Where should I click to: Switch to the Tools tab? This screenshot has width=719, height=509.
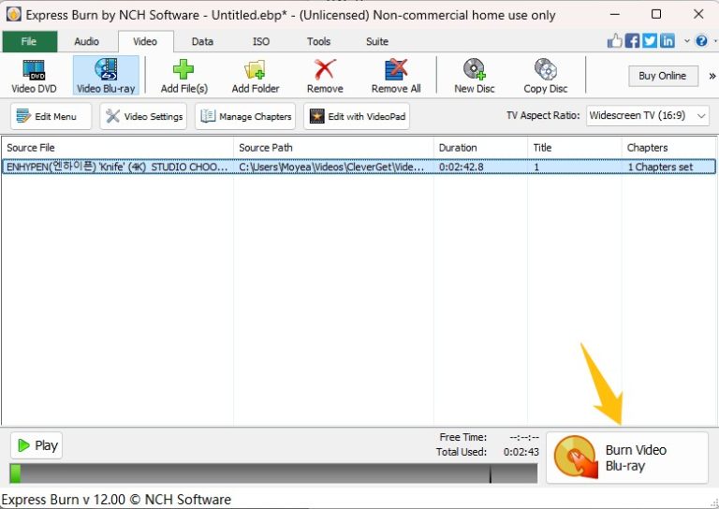click(318, 41)
